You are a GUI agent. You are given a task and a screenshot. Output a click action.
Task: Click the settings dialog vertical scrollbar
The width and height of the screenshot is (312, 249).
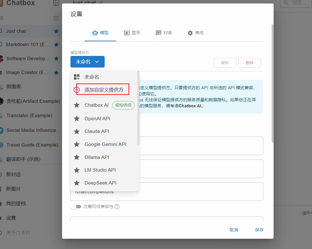point(272,84)
